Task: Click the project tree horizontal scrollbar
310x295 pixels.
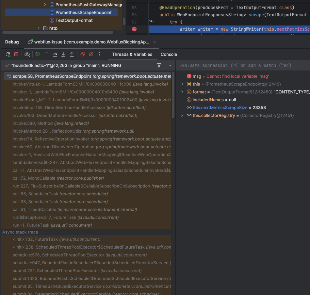Action: [x=58, y=32]
